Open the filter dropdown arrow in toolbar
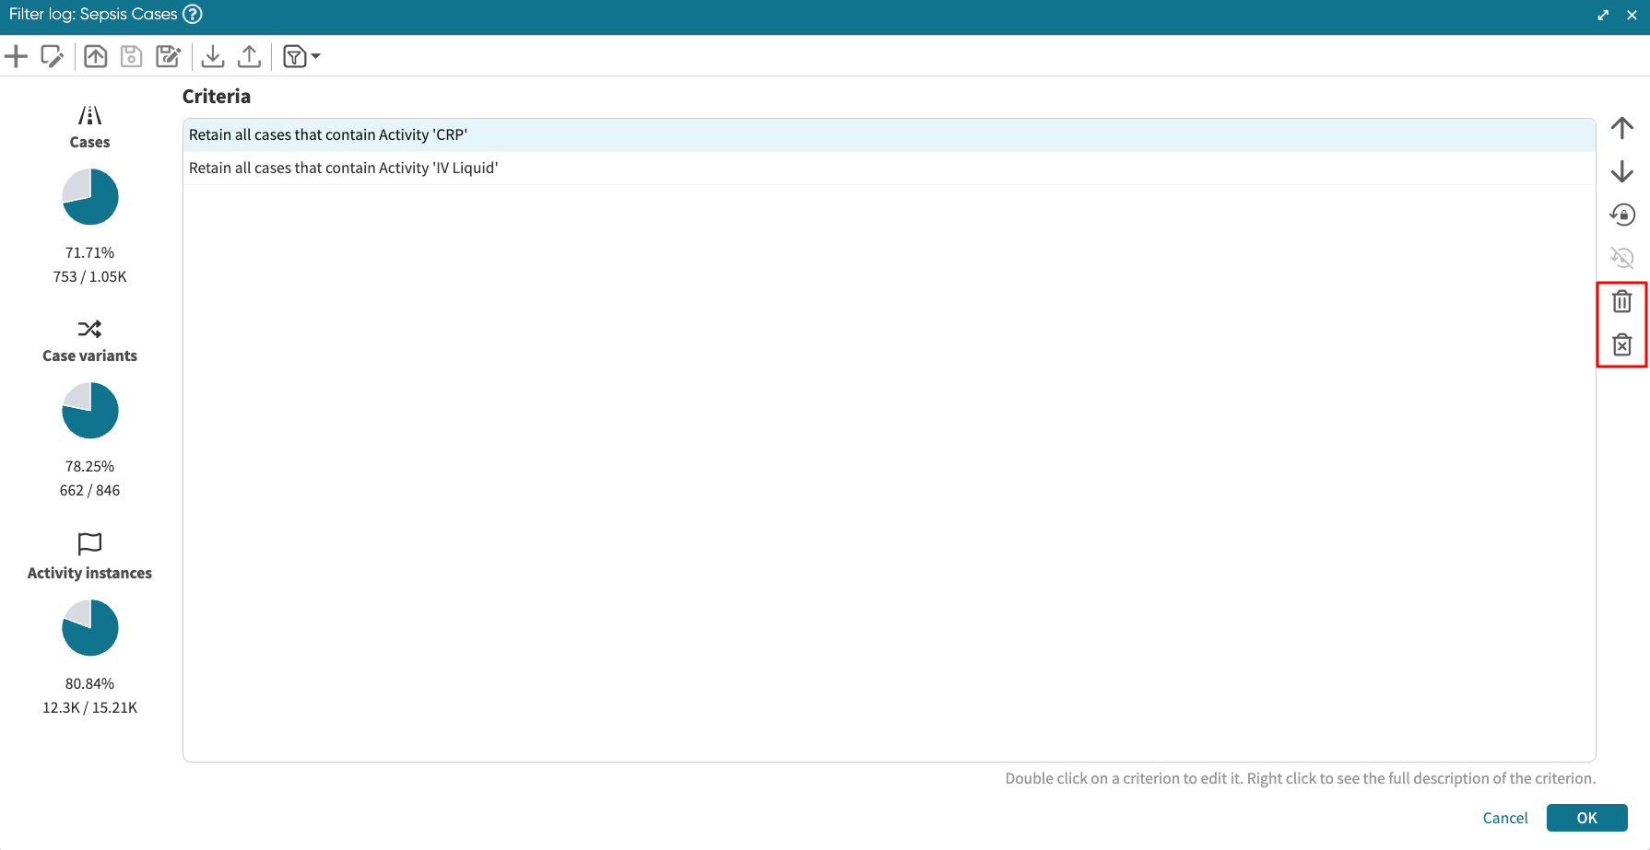The image size is (1650, 850). coord(316,57)
